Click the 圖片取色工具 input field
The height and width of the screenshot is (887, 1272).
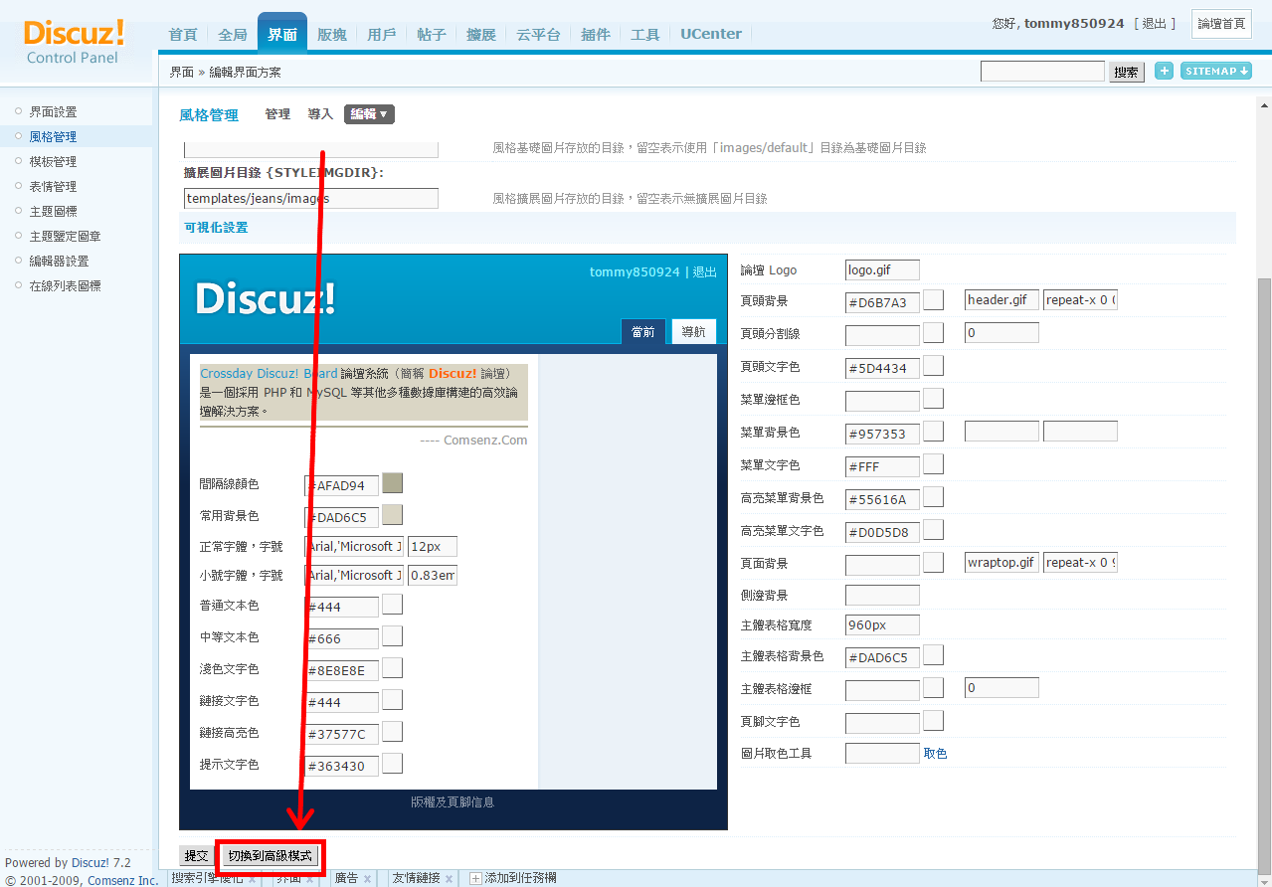point(882,754)
